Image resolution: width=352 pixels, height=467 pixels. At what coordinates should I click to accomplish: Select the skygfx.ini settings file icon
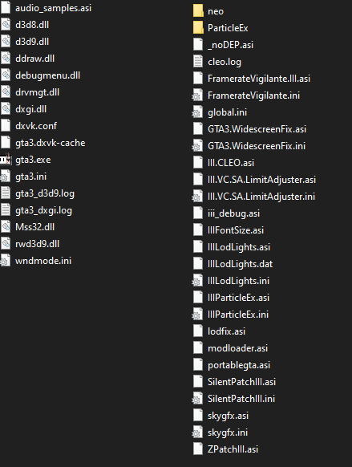[197, 432]
